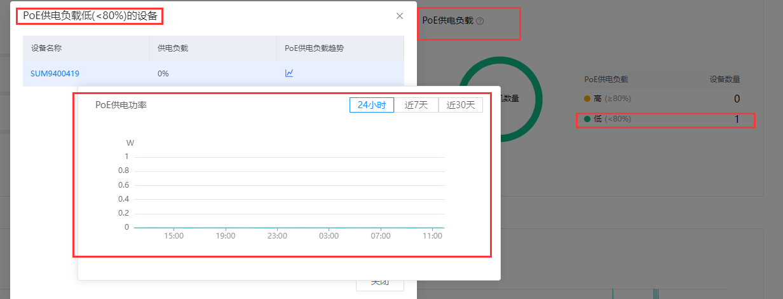
Task: Click the 设备名称 column header
Action: (x=46, y=48)
